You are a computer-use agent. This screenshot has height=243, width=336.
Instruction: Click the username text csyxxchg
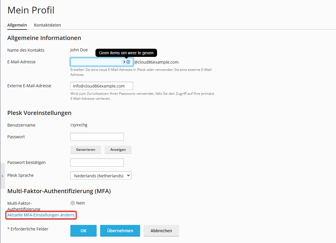tap(79, 125)
